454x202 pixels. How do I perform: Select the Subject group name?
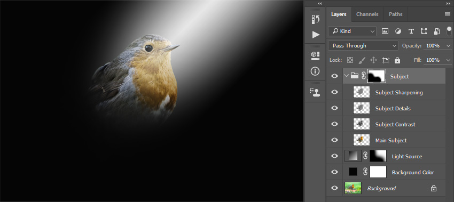400,77
